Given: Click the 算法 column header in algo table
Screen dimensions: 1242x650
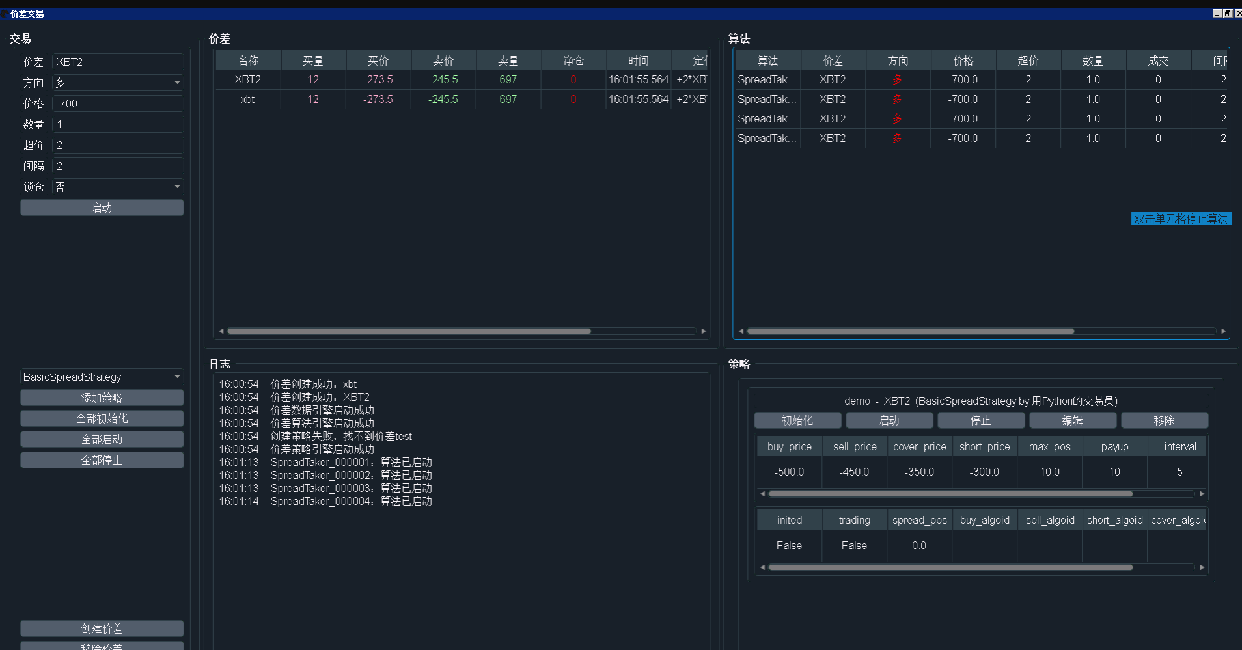Looking at the screenshot, I should [768, 61].
